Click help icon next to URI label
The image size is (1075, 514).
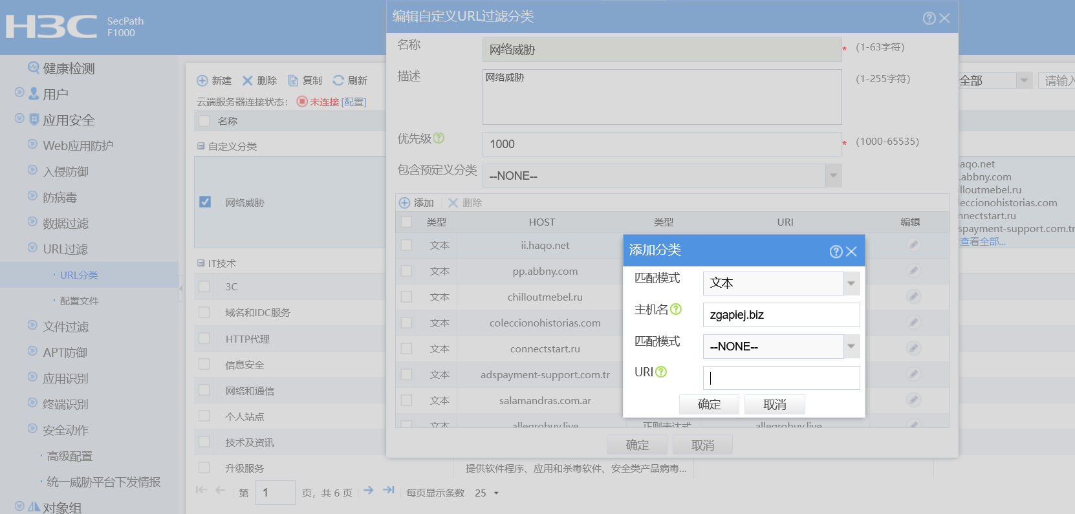click(x=660, y=372)
